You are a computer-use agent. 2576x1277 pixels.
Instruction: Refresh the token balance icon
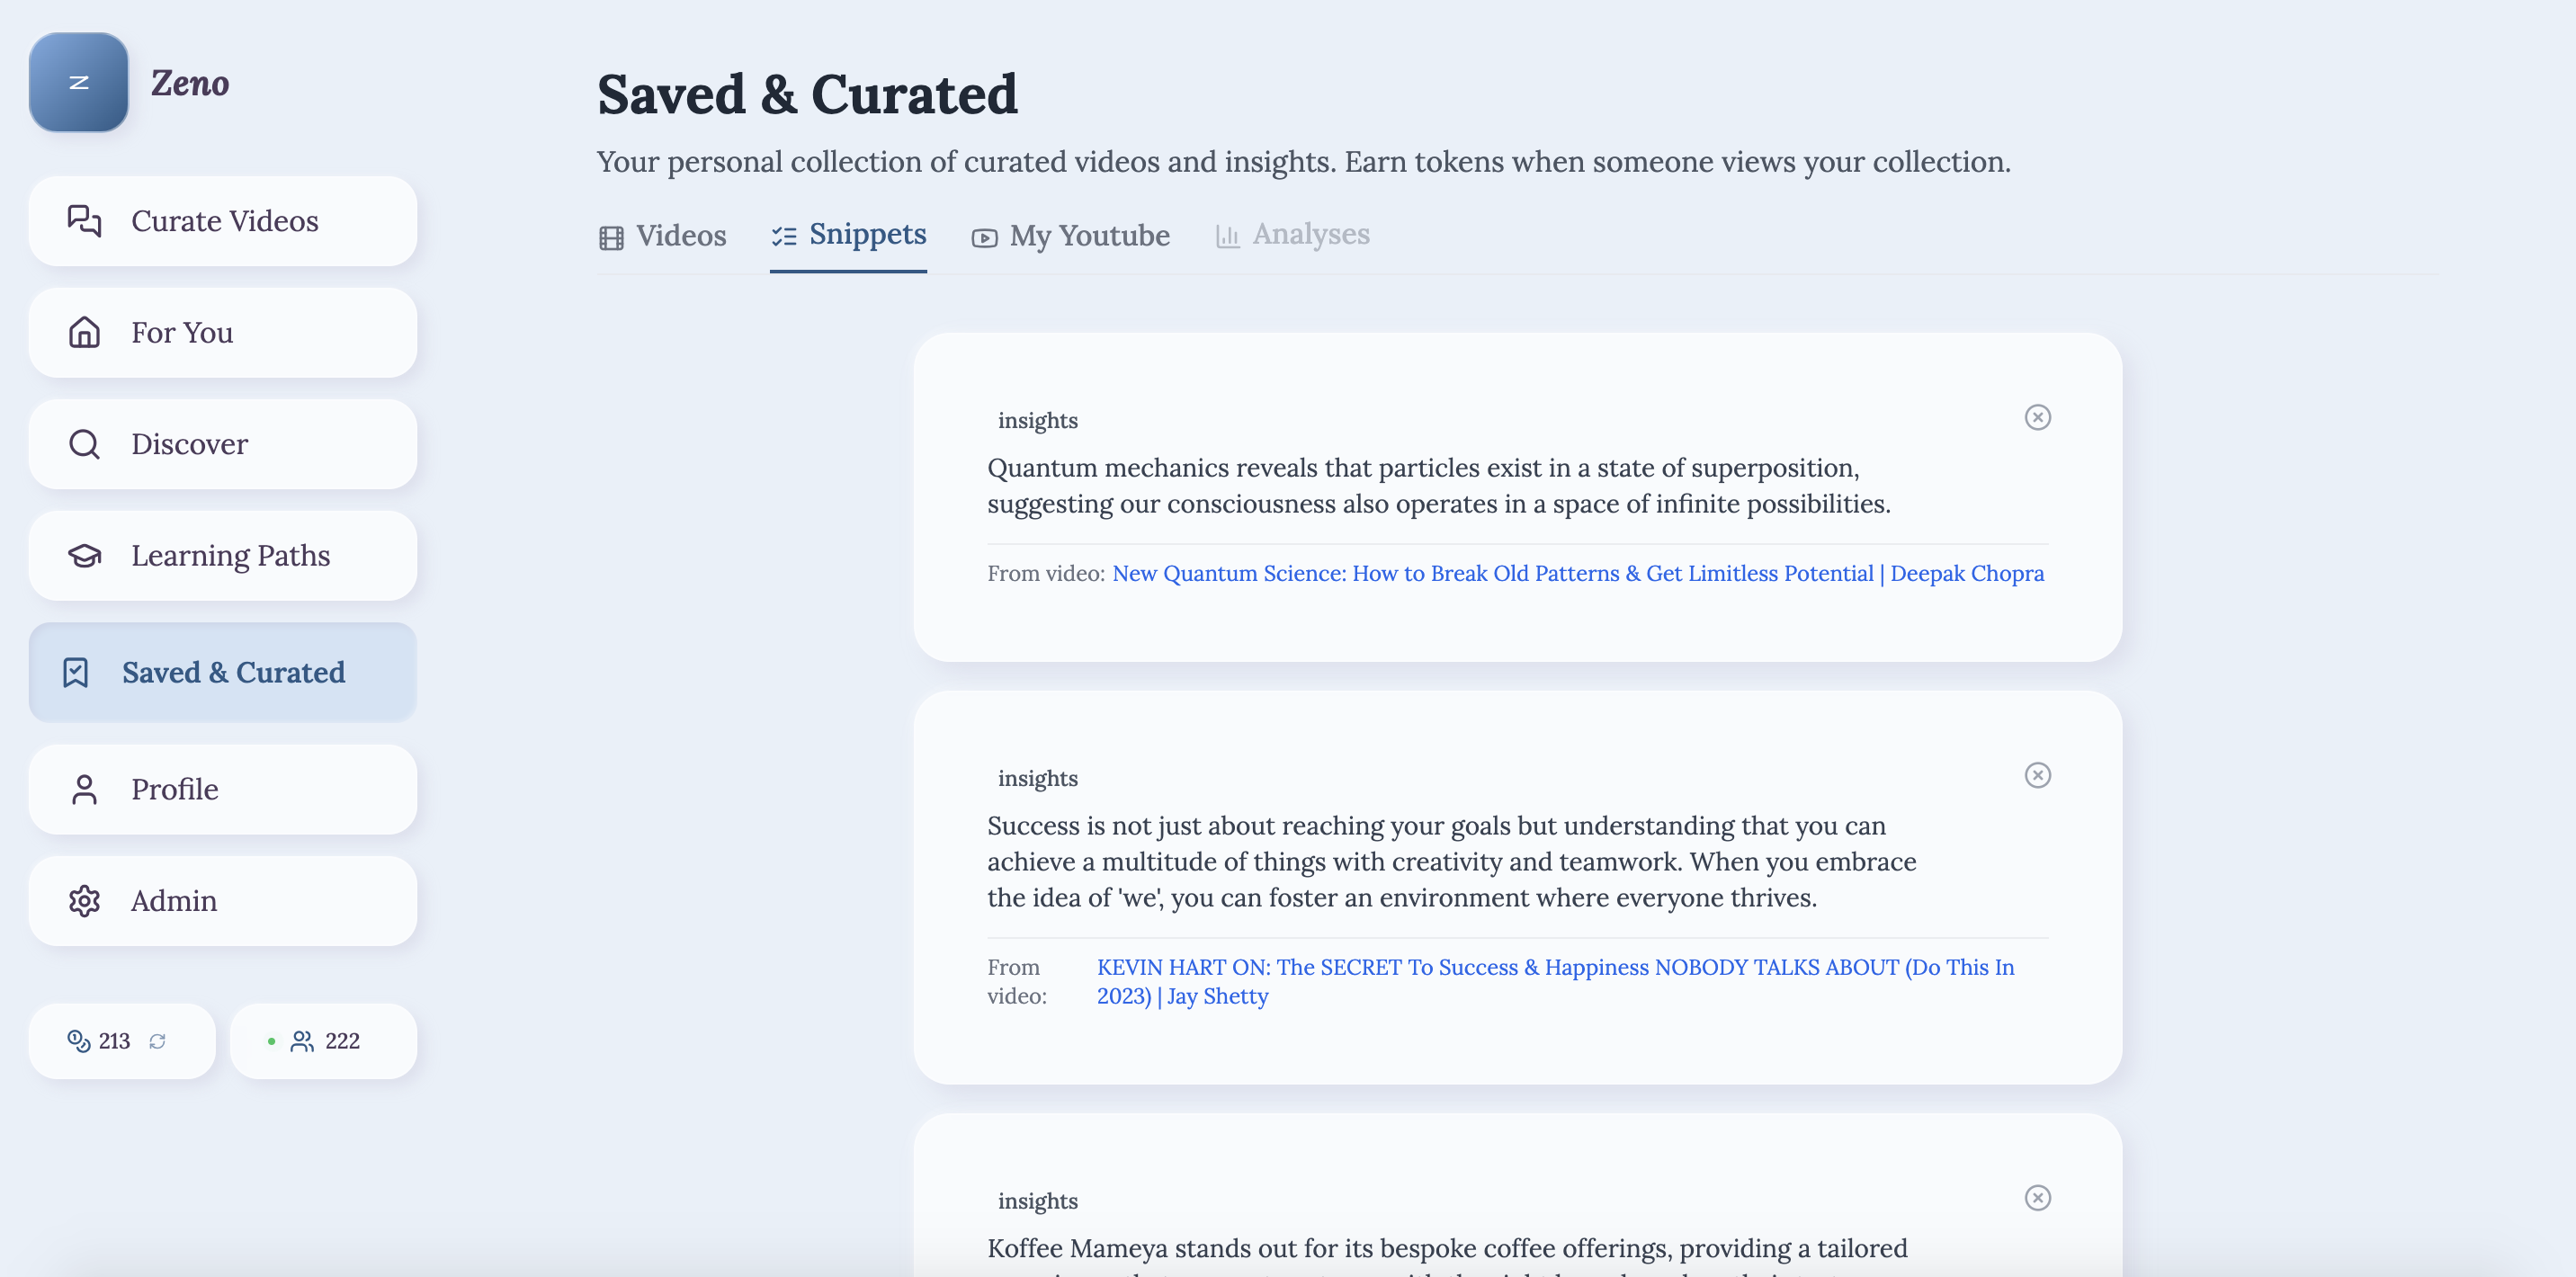click(157, 1041)
